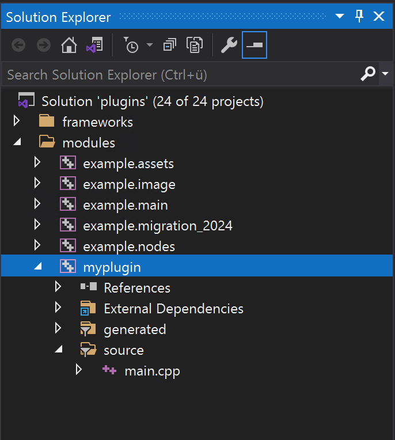
Task: Toggle auto-hide pin for Solution Explorer
Action: (359, 17)
